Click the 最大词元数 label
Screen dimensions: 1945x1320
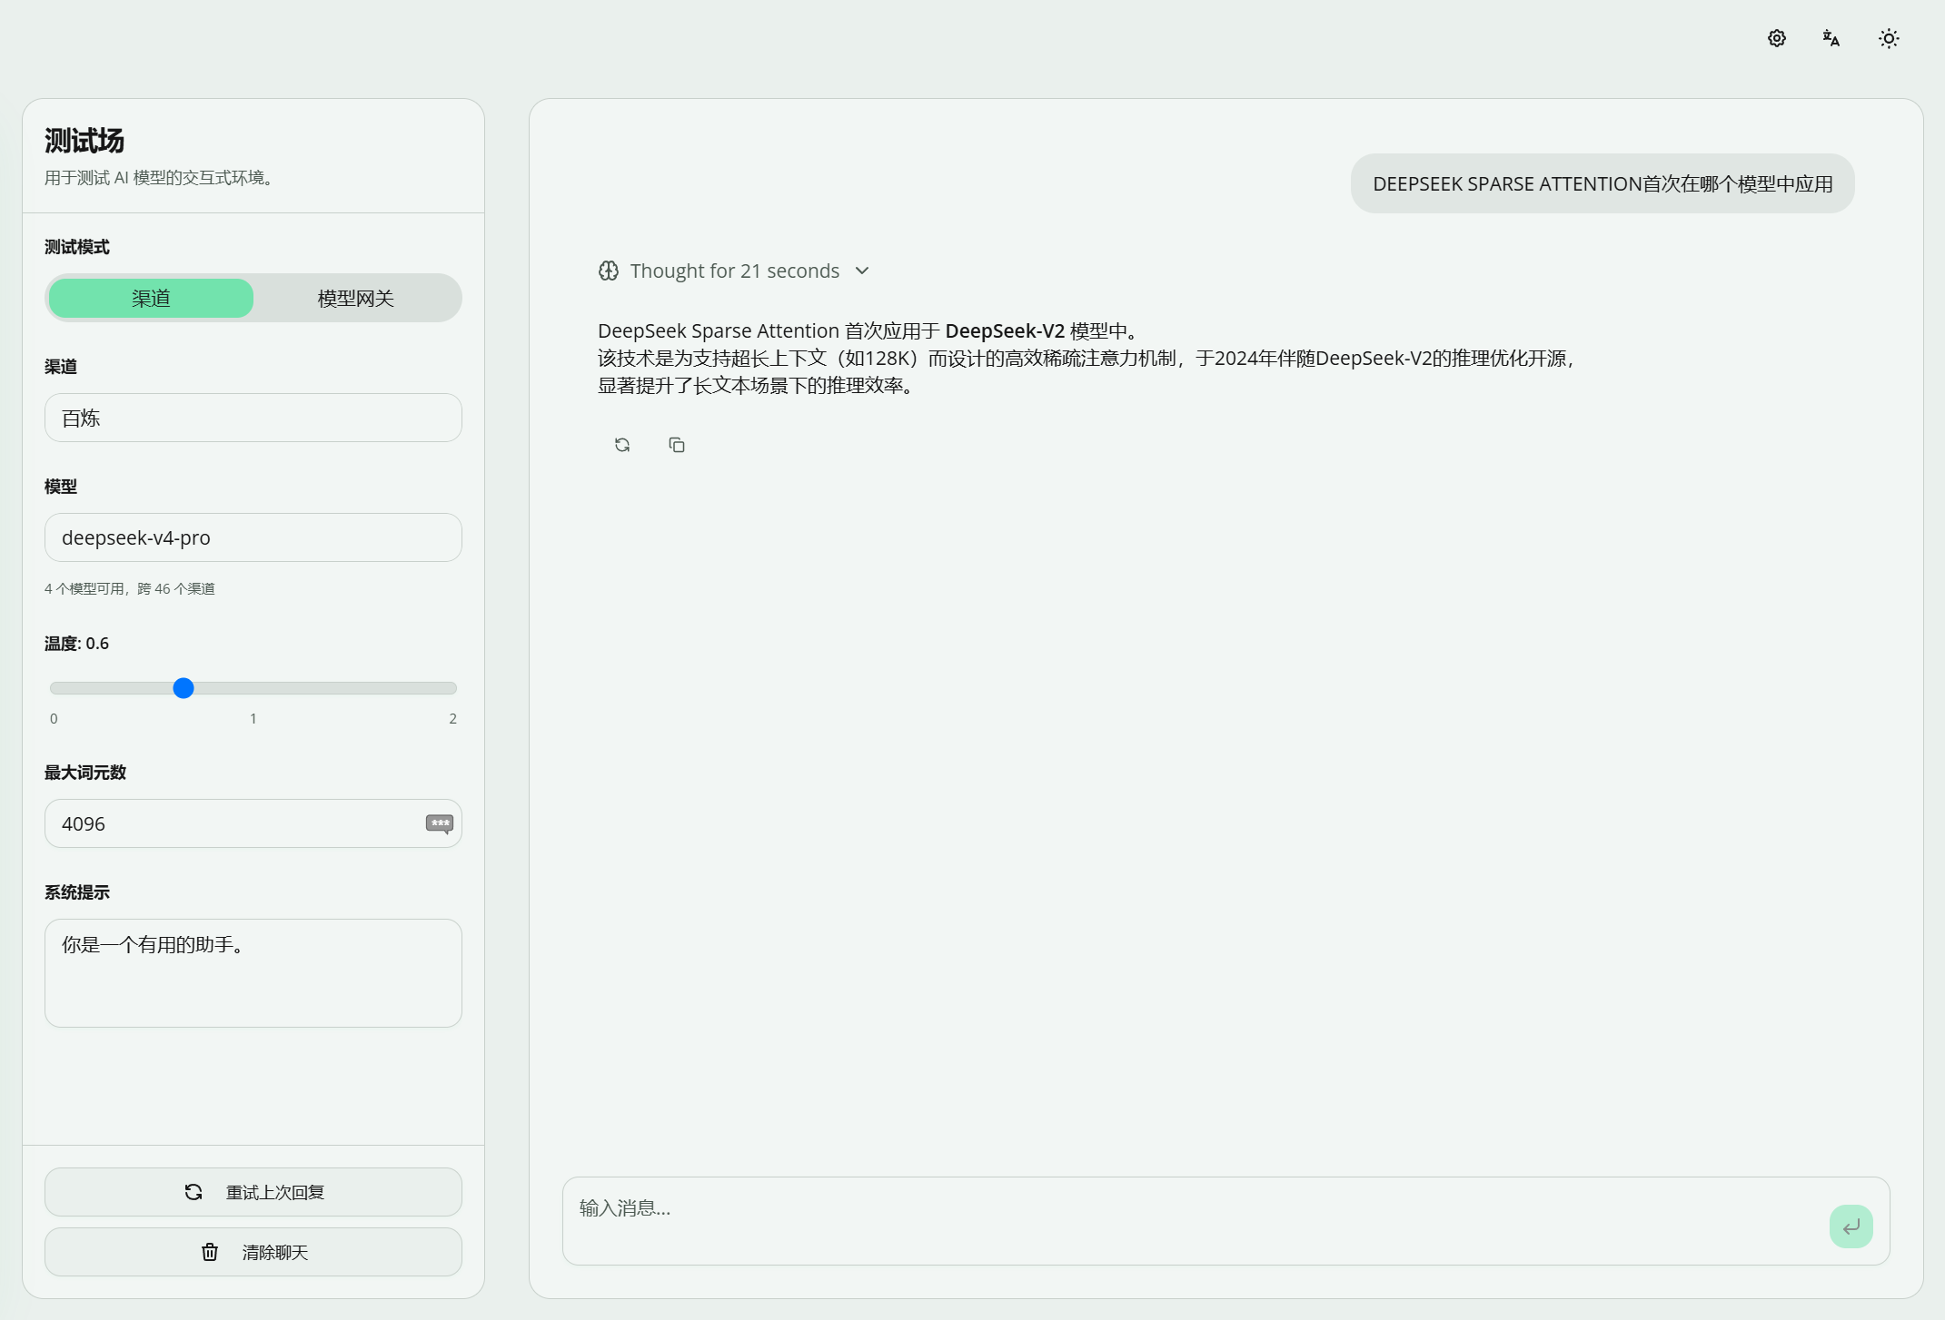[85, 773]
